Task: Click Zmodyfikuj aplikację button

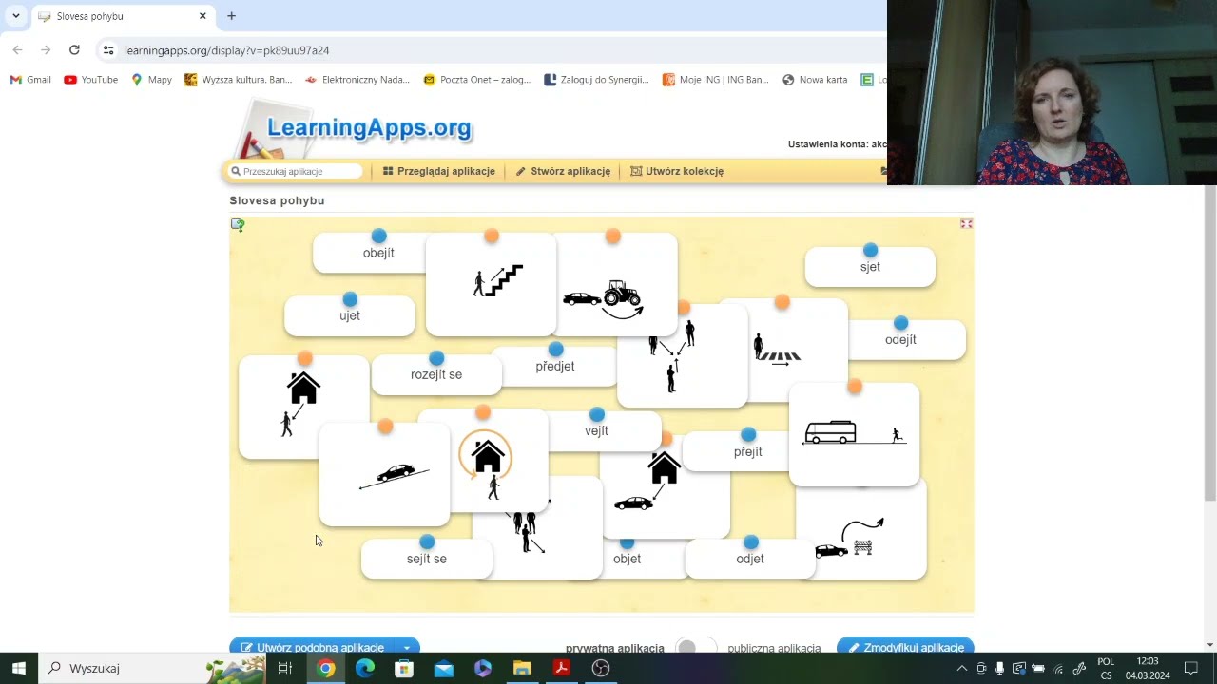Action: coord(905,648)
